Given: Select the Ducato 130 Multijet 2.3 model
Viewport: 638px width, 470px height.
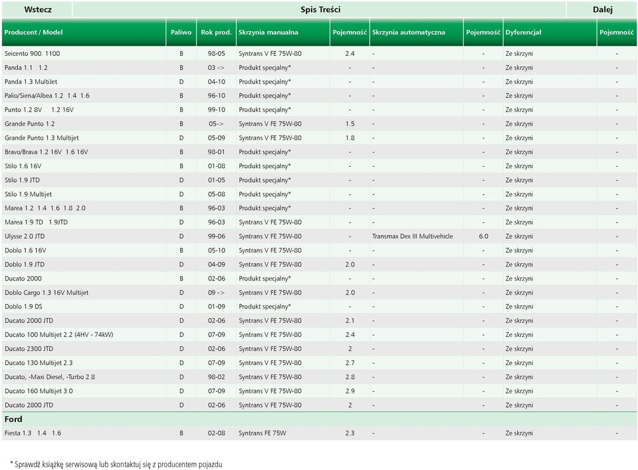Looking at the screenshot, I should click(39, 362).
